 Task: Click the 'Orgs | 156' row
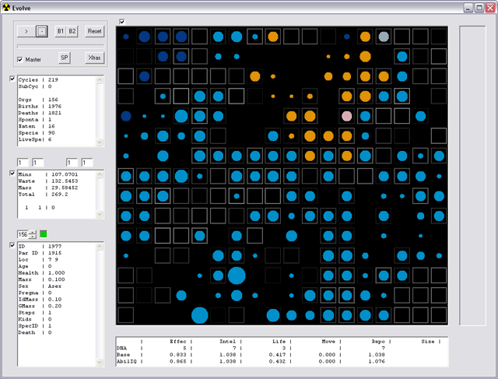pyautogui.click(x=38, y=100)
